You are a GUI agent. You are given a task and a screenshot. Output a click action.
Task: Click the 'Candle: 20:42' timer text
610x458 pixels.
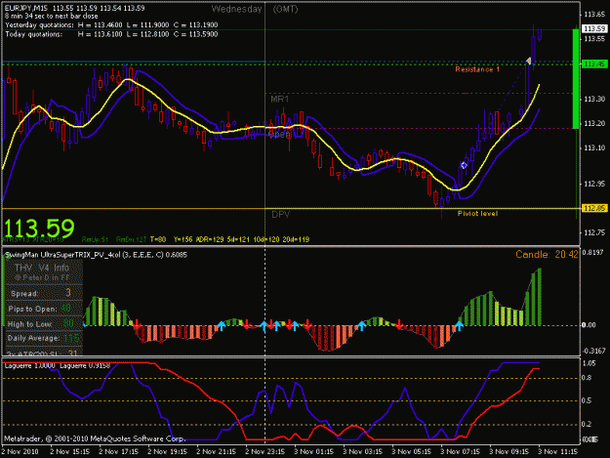click(547, 255)
